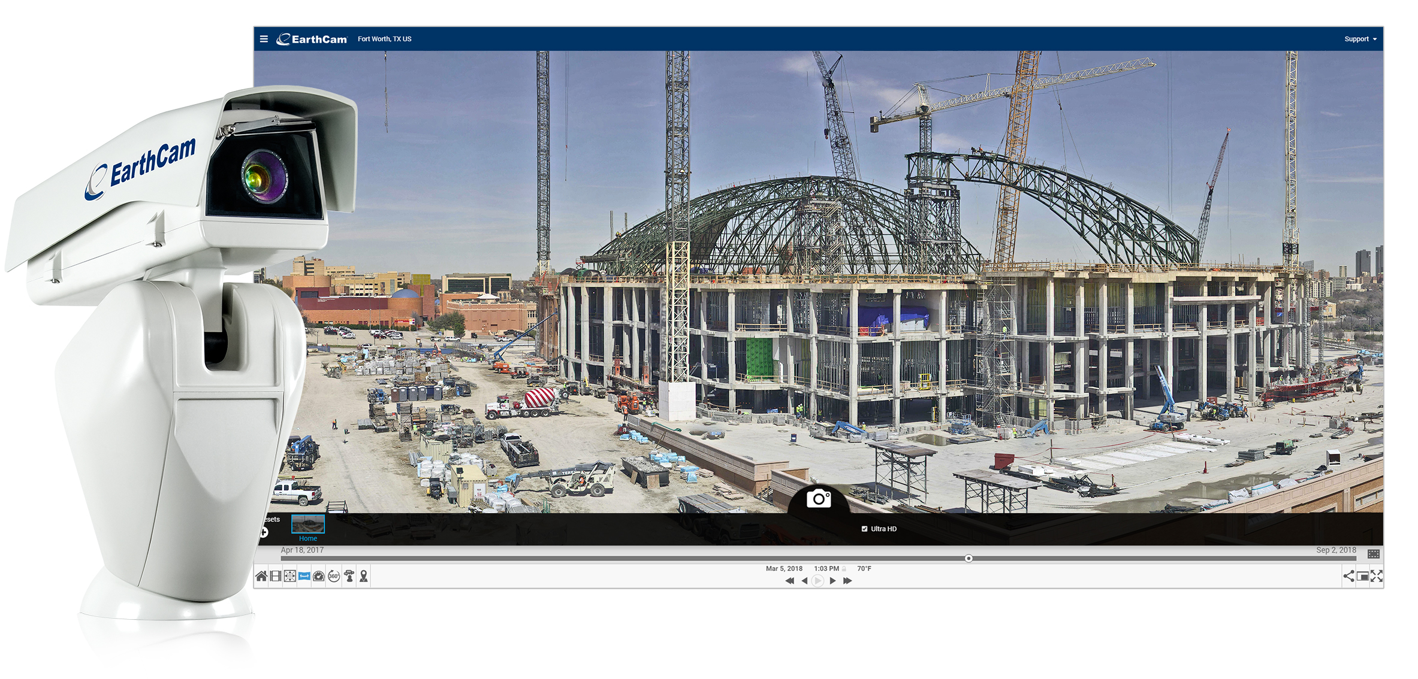The image size is (1418, 679).
Task: Click the share icon
Action: (x=1348, y=576)
